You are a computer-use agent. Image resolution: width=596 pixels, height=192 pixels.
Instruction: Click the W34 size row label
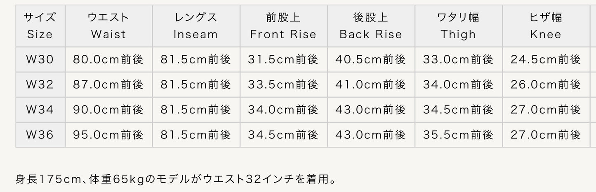tap(40, 110)
